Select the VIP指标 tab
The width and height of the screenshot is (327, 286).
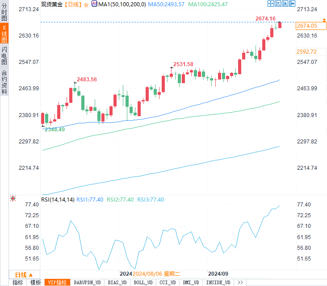pos(58,282)
